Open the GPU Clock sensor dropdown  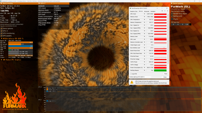(144, 14)
